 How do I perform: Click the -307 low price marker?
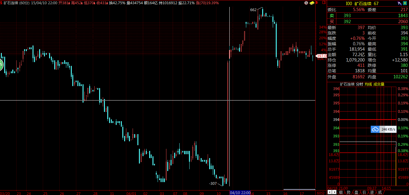click(213, 183)
